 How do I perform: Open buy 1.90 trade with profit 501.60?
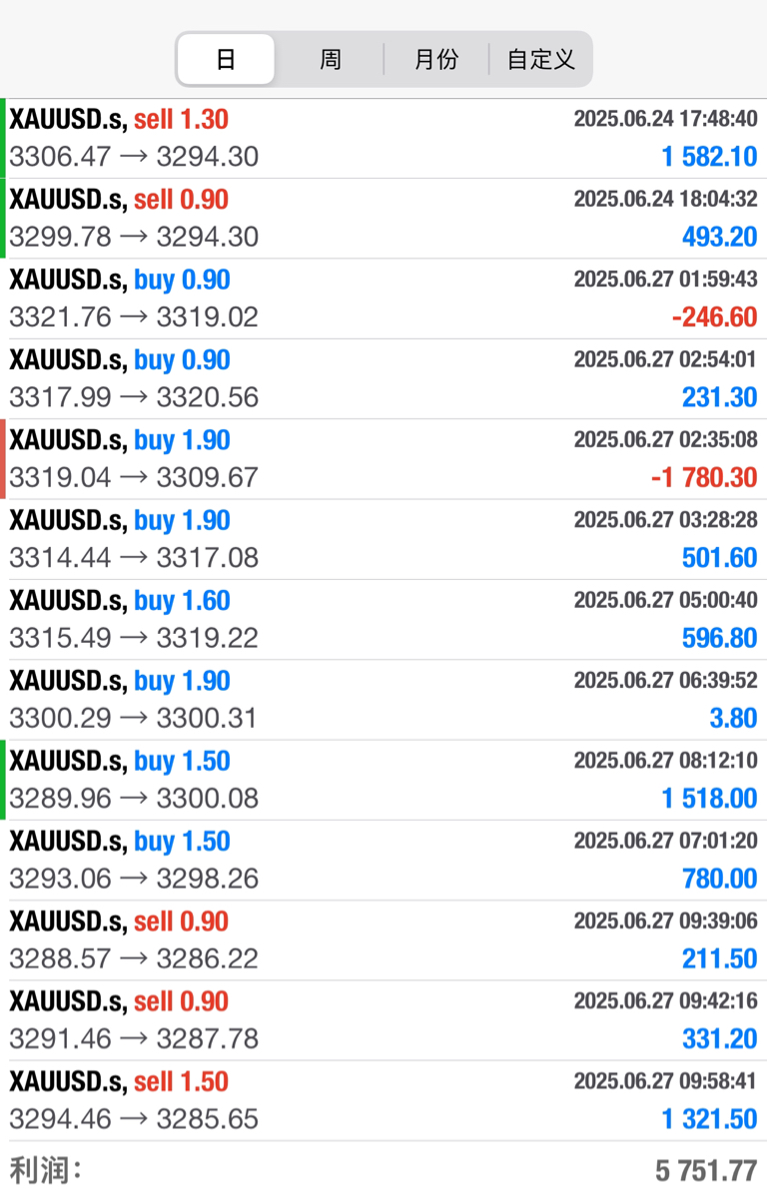pos(383,539)
